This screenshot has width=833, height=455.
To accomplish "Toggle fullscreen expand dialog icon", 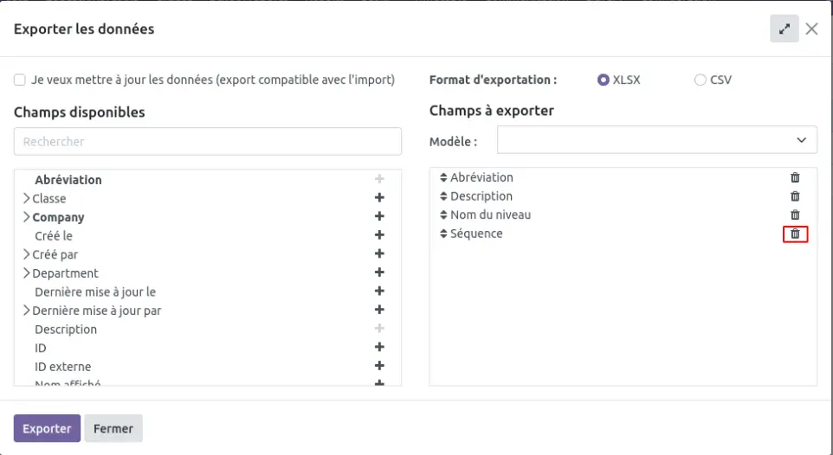I will pos(784,29).
